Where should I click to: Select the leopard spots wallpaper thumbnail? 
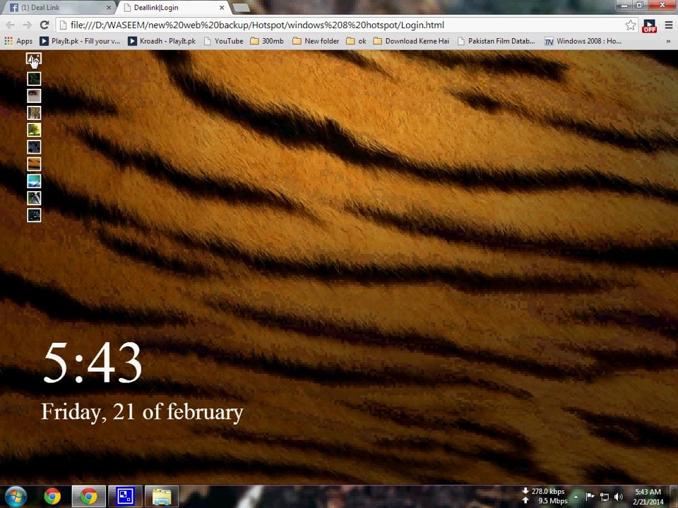[34, 113]
